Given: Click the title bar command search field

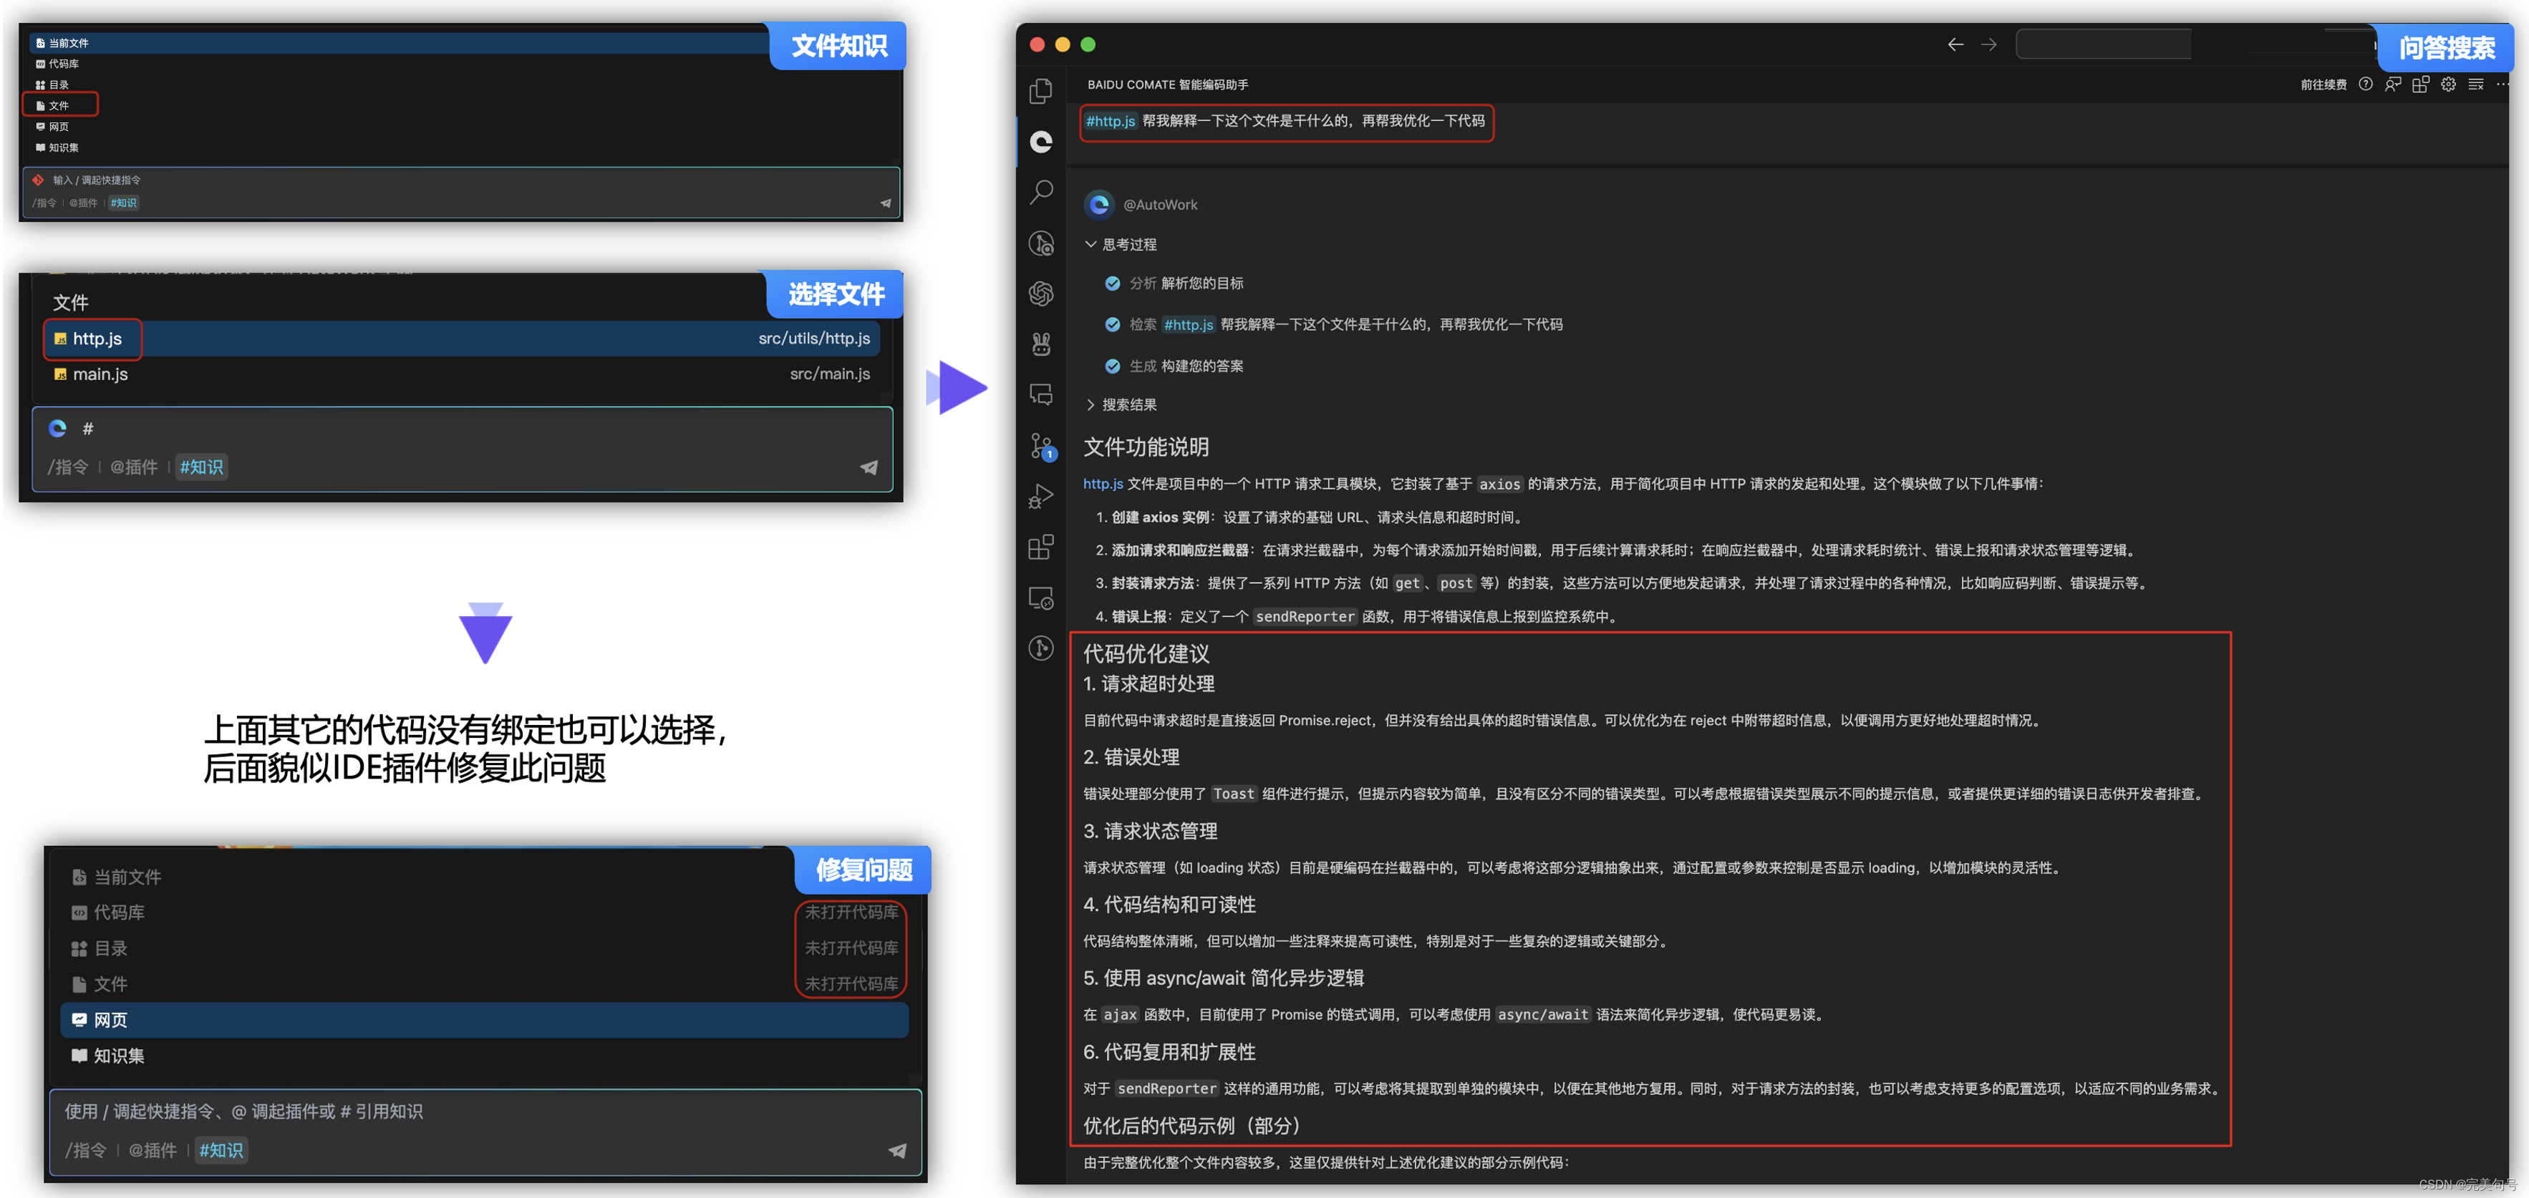Looking at the screenshot, I should point(2103,44).
